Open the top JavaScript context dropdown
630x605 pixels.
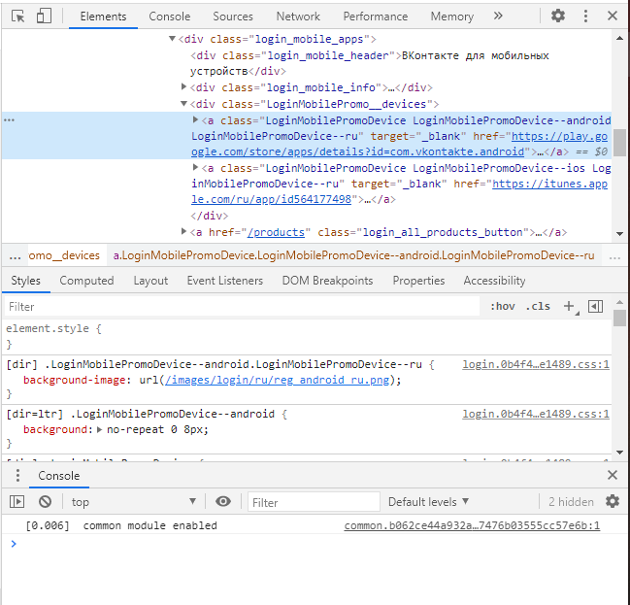coord(133,502)
